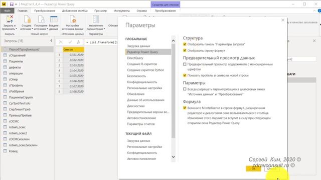The height and width of the screenshot is (180, 321).
Task: Click the Список column header
Action: coord(74,49)
